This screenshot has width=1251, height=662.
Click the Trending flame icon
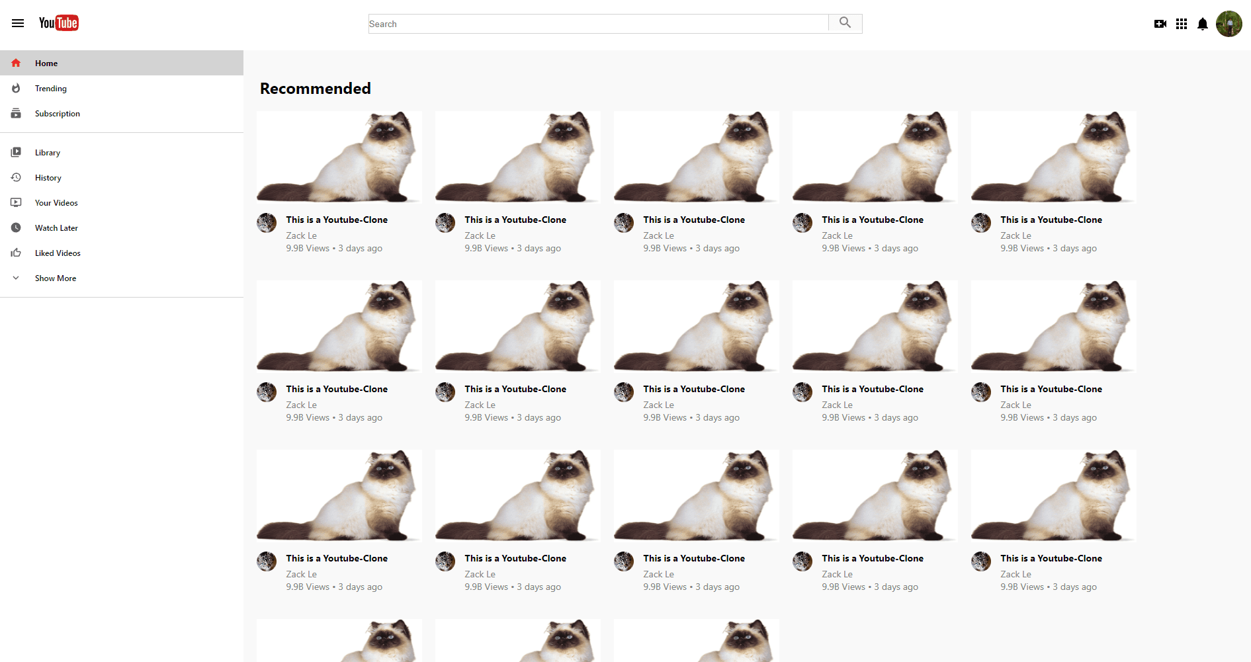click(x=16, y=88)
